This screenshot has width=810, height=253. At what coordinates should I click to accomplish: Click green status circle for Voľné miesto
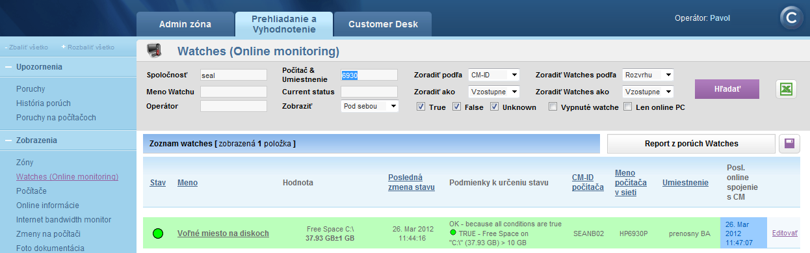[x=157, y=233]
